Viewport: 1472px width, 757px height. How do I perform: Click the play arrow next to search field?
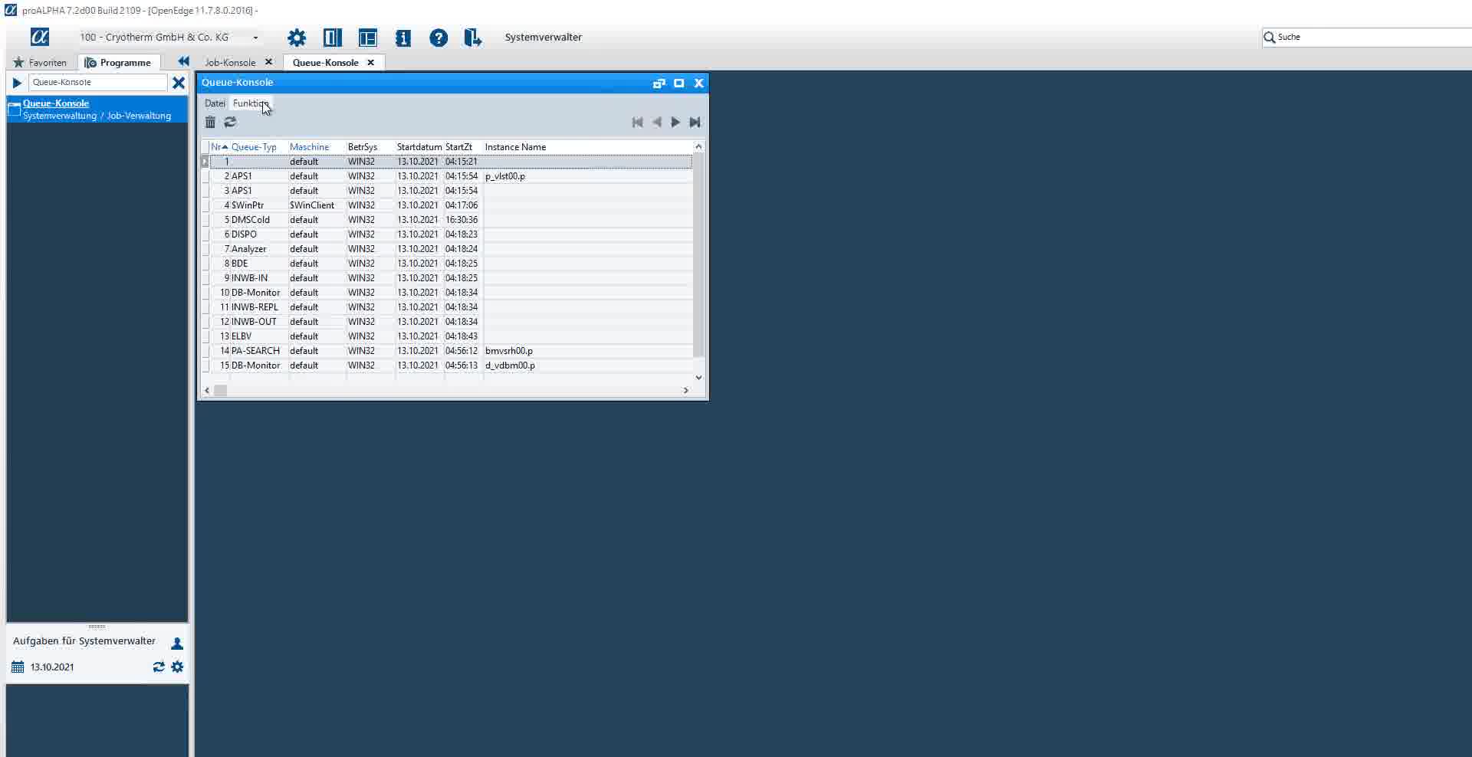pyautogui.click(x=17, y=82)
